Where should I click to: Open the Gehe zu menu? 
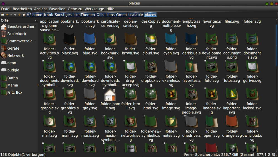tap(75, 9)
